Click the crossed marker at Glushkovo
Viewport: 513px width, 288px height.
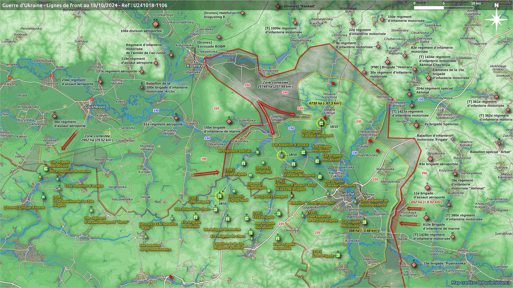tap(92, 99)
